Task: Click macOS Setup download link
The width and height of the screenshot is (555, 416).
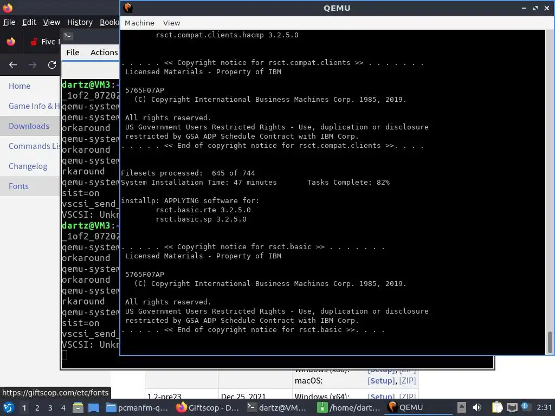Action: click(x=381, y=381)
